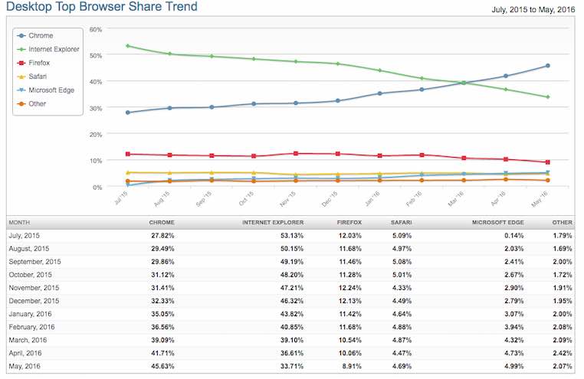Screen dimensions: 584x379
Task: Click the Chrome legend marker icon
Action: click(22, 36)
